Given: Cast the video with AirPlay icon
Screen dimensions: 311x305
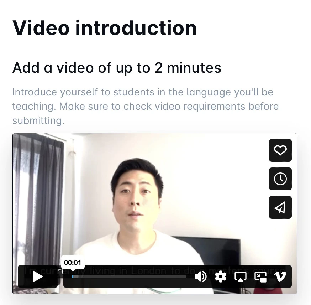Looking at the screenshot, I should point(241,276).
